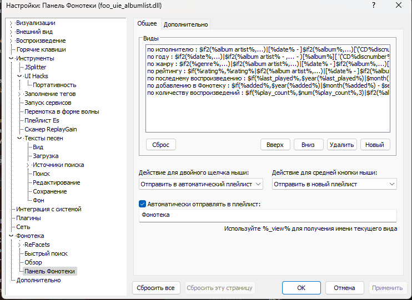The height and width of the screenshot is (300, 412).
Task: Open JSplitter settings page
Action: pos(35,67)
